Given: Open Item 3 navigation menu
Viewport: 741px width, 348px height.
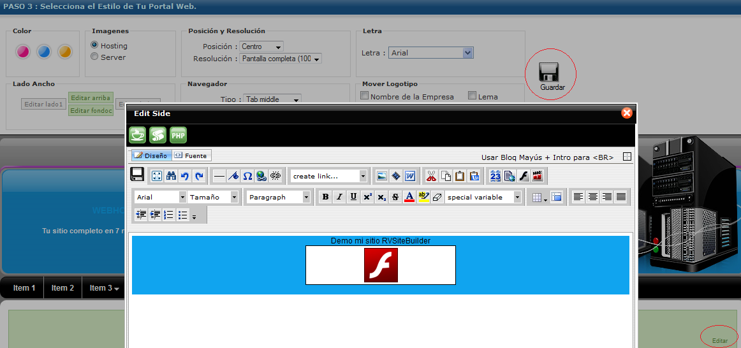Looking at the screenshot, I should [x=105, y=288].
